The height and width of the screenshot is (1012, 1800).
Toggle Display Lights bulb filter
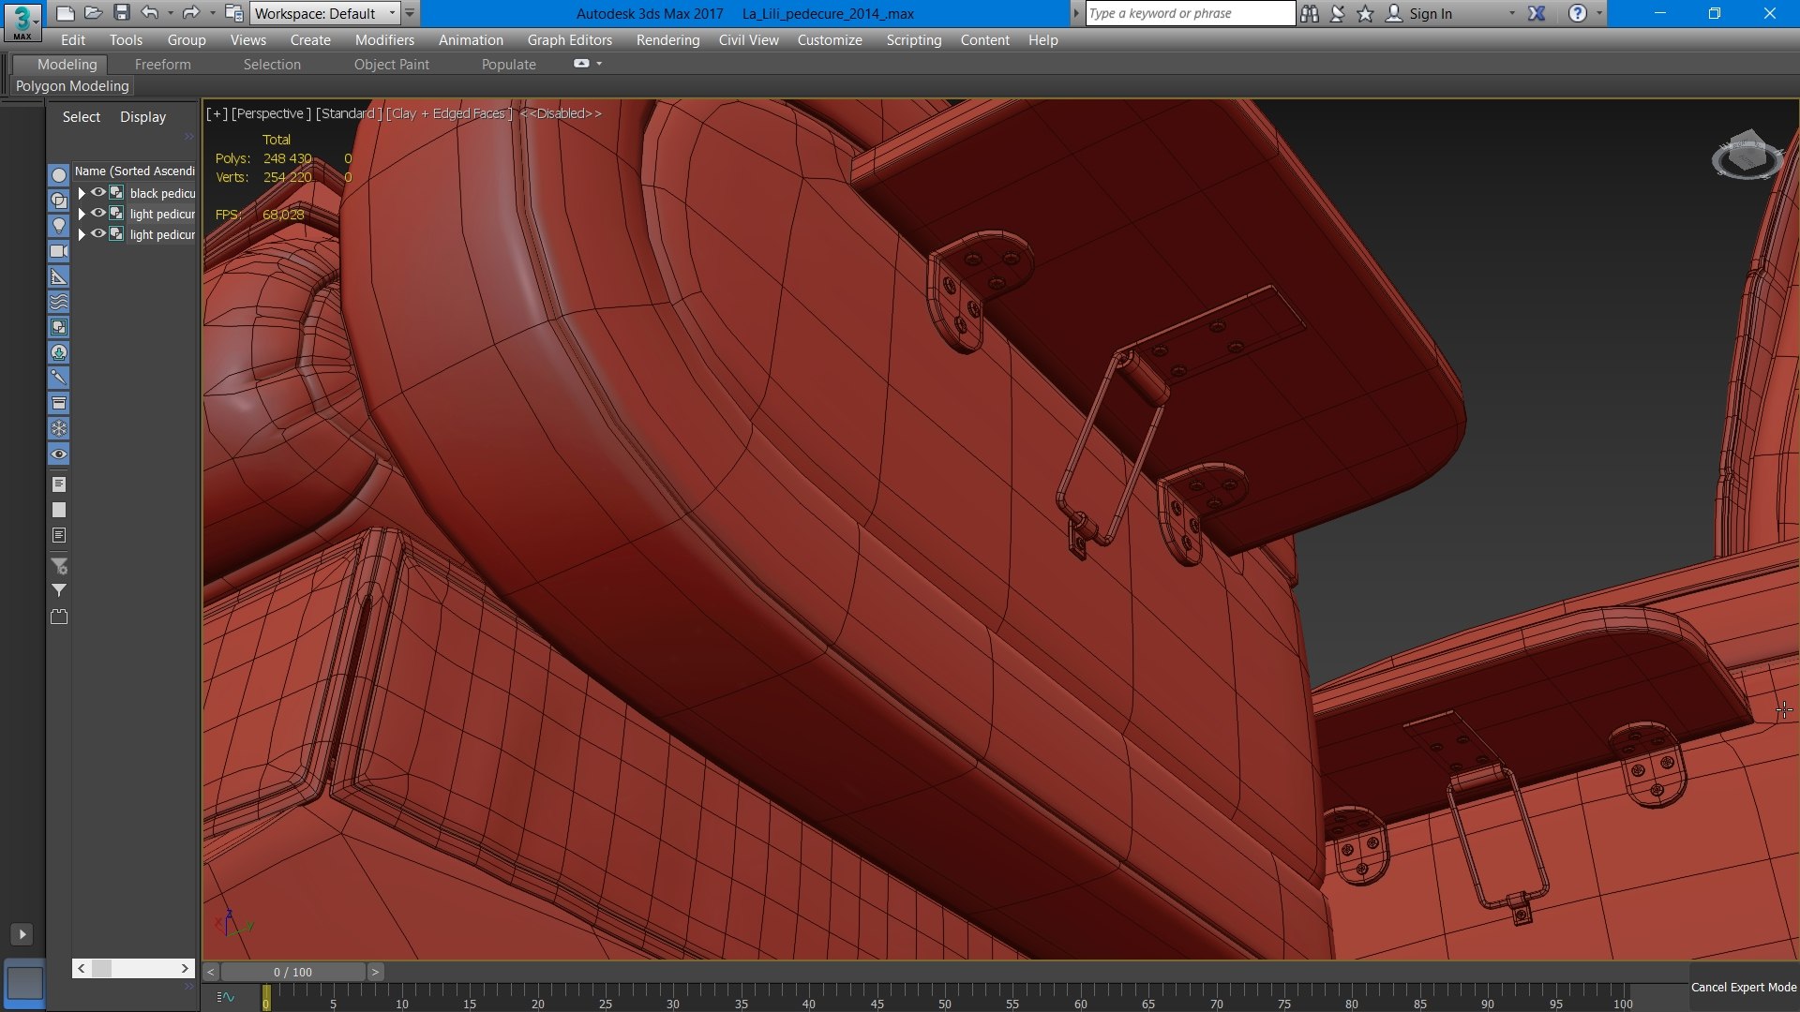click(59, 226)
